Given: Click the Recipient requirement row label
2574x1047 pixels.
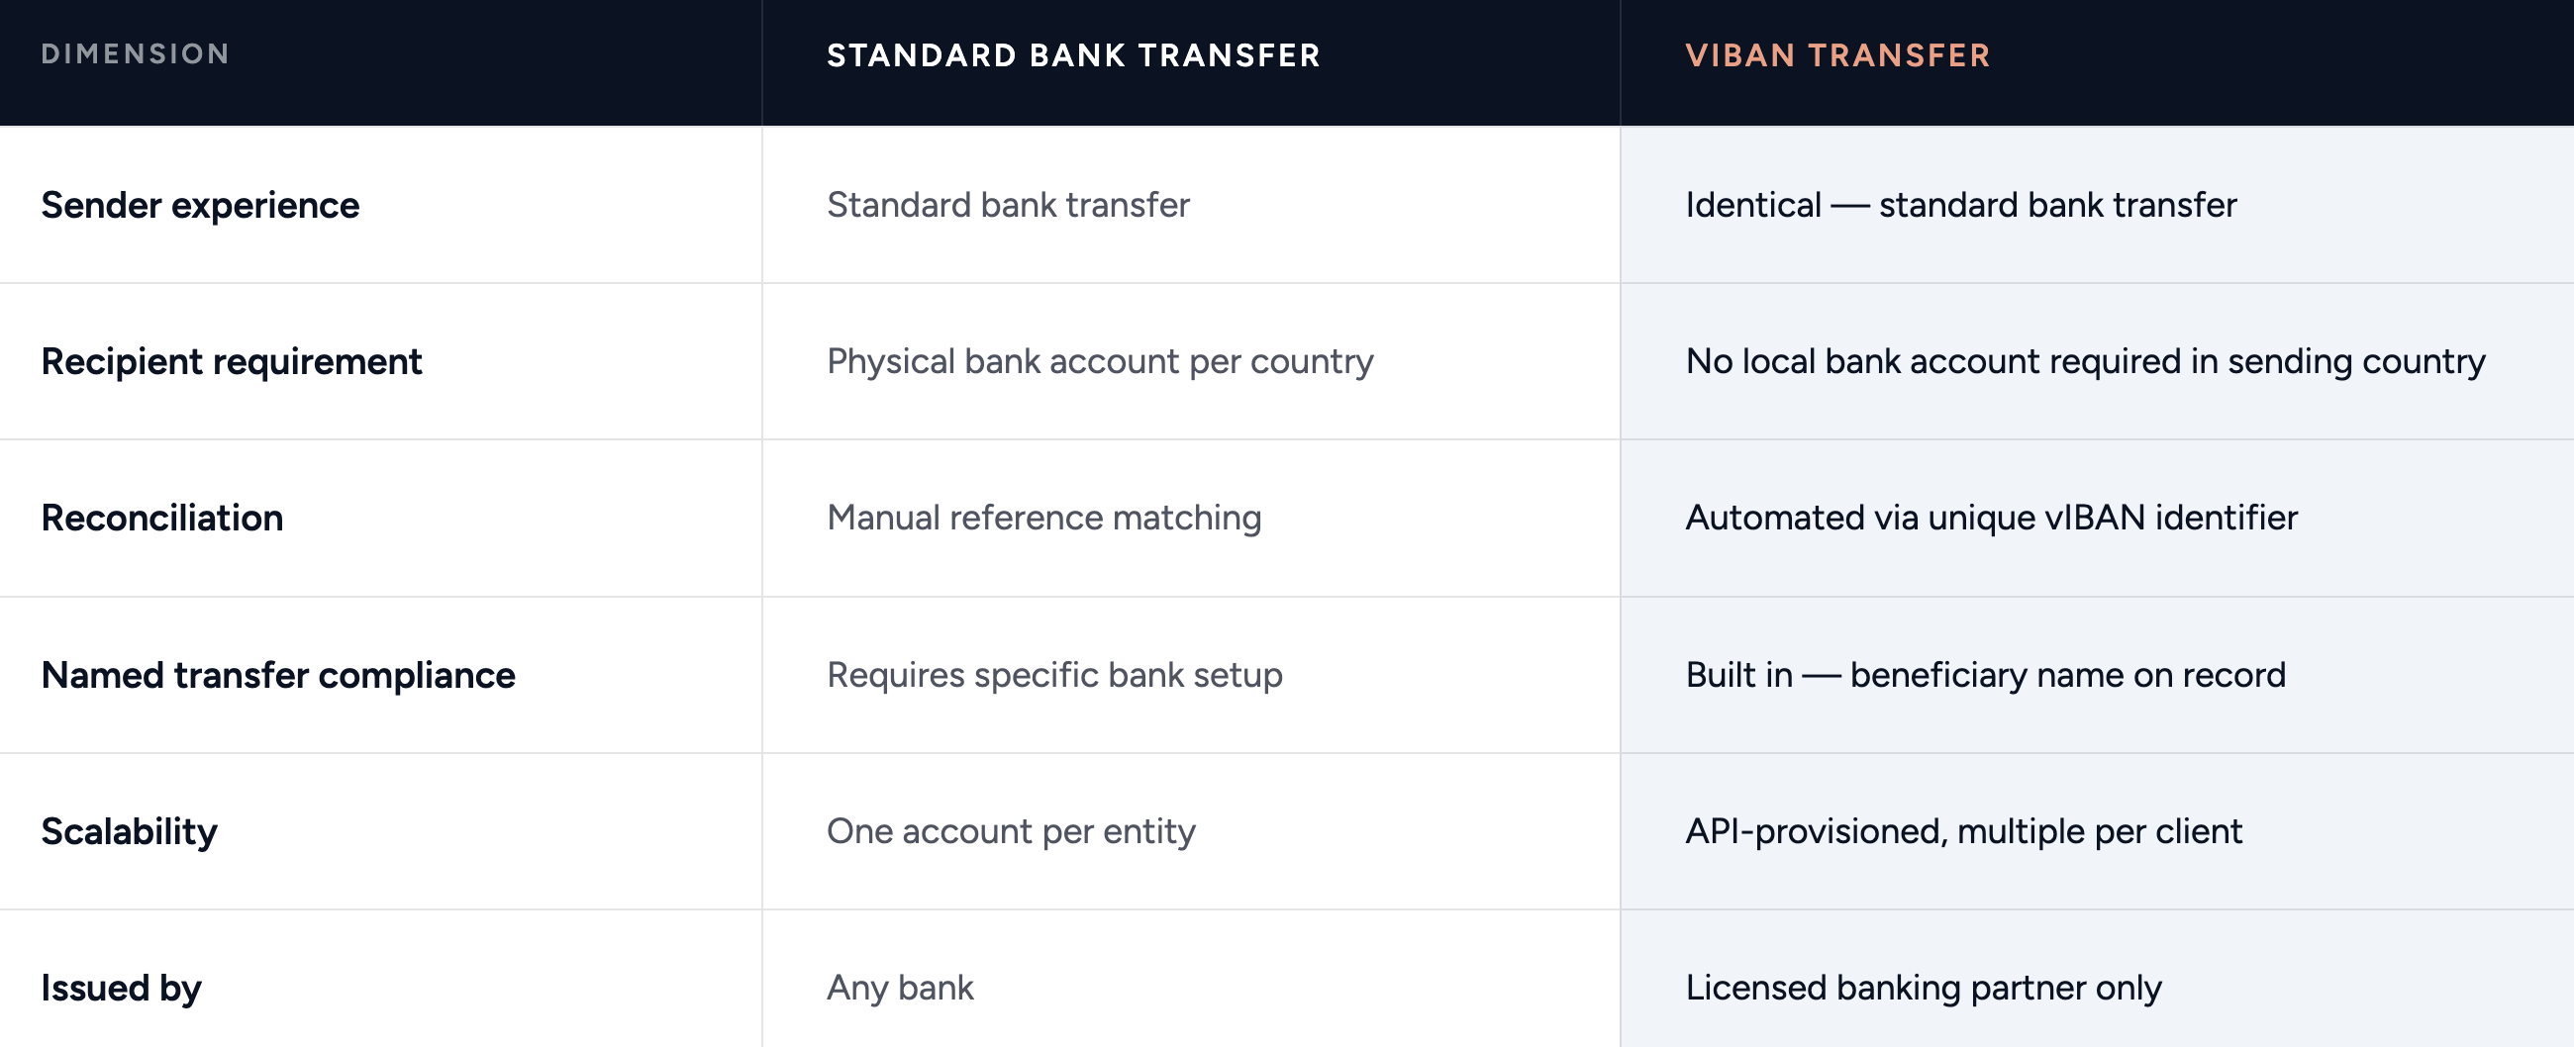Looking at the screenshot, I should pos(231,361).
